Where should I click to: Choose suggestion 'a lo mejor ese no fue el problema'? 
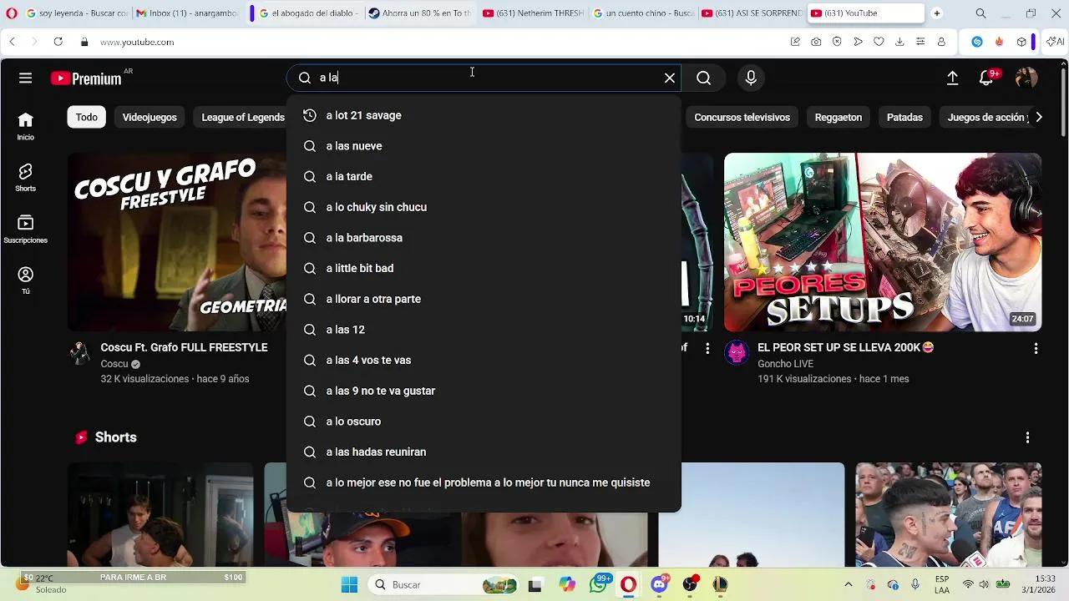(484, 482)
